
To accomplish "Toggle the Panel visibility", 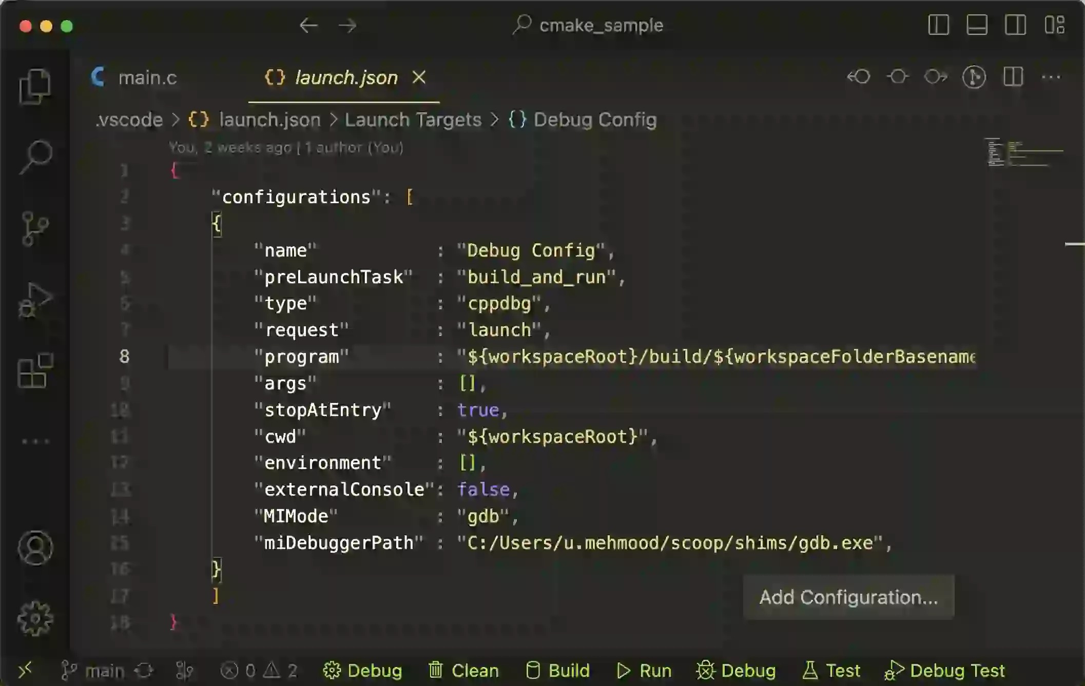I will click(x=977, y=25).
